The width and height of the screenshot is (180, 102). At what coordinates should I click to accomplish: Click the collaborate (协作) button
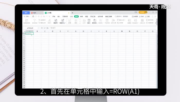point(141,17)
